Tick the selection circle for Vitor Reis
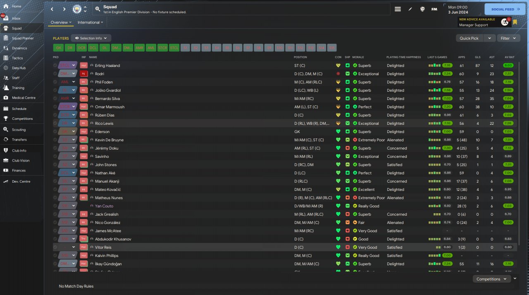Viewport: 529px width, 295px height. (x=55, y=247)
